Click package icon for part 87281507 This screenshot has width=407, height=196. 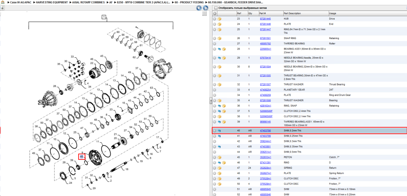[x=219, y=85]
